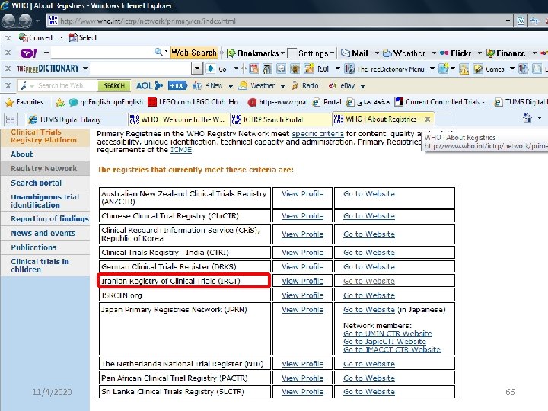Switch to the WHO Welcome tab
The height and width of the screenshot is (411, 548).
[x=178, y=120]
